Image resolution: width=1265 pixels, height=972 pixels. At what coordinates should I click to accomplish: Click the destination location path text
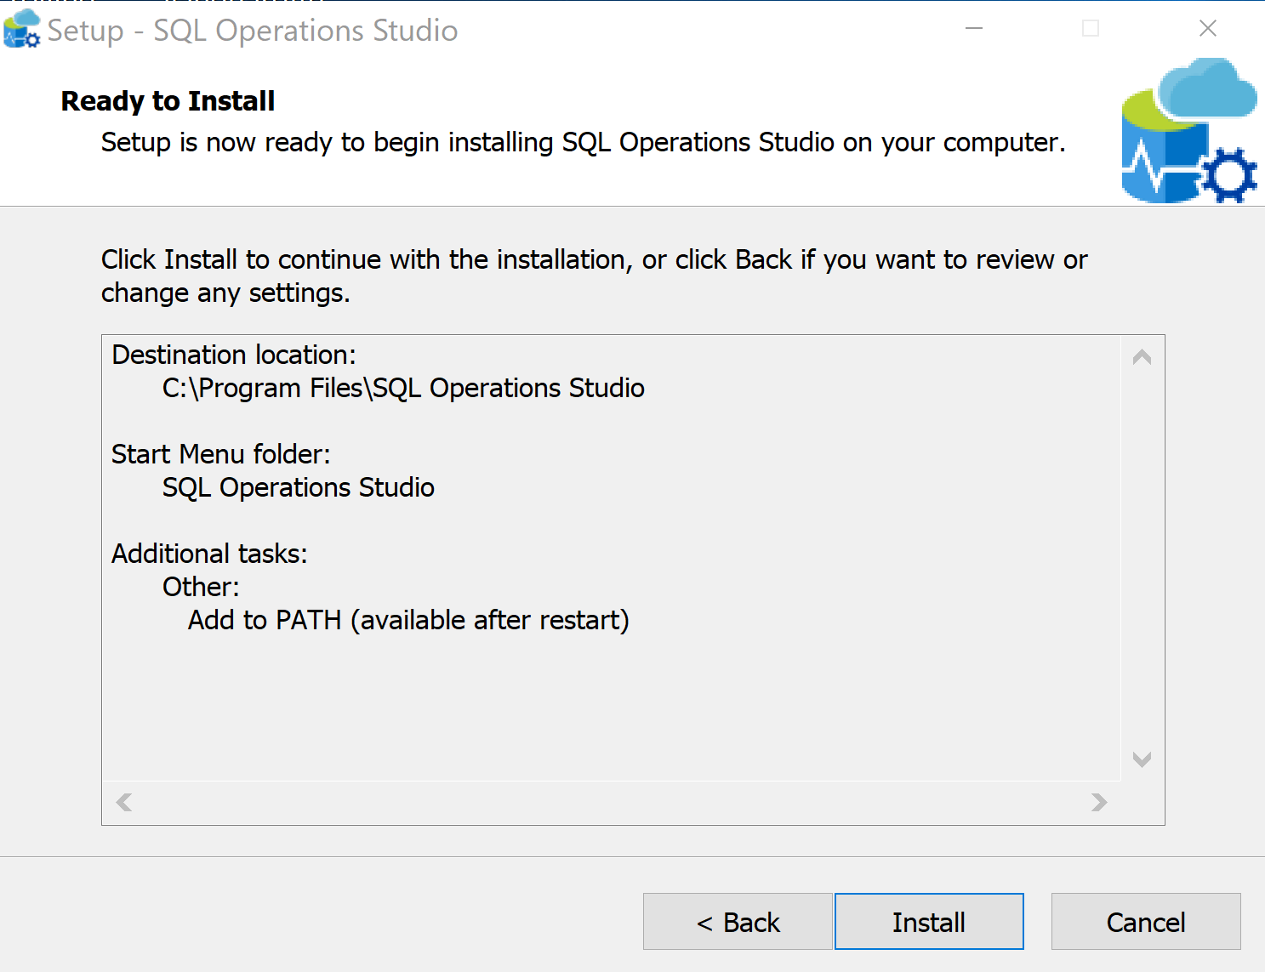403,388
